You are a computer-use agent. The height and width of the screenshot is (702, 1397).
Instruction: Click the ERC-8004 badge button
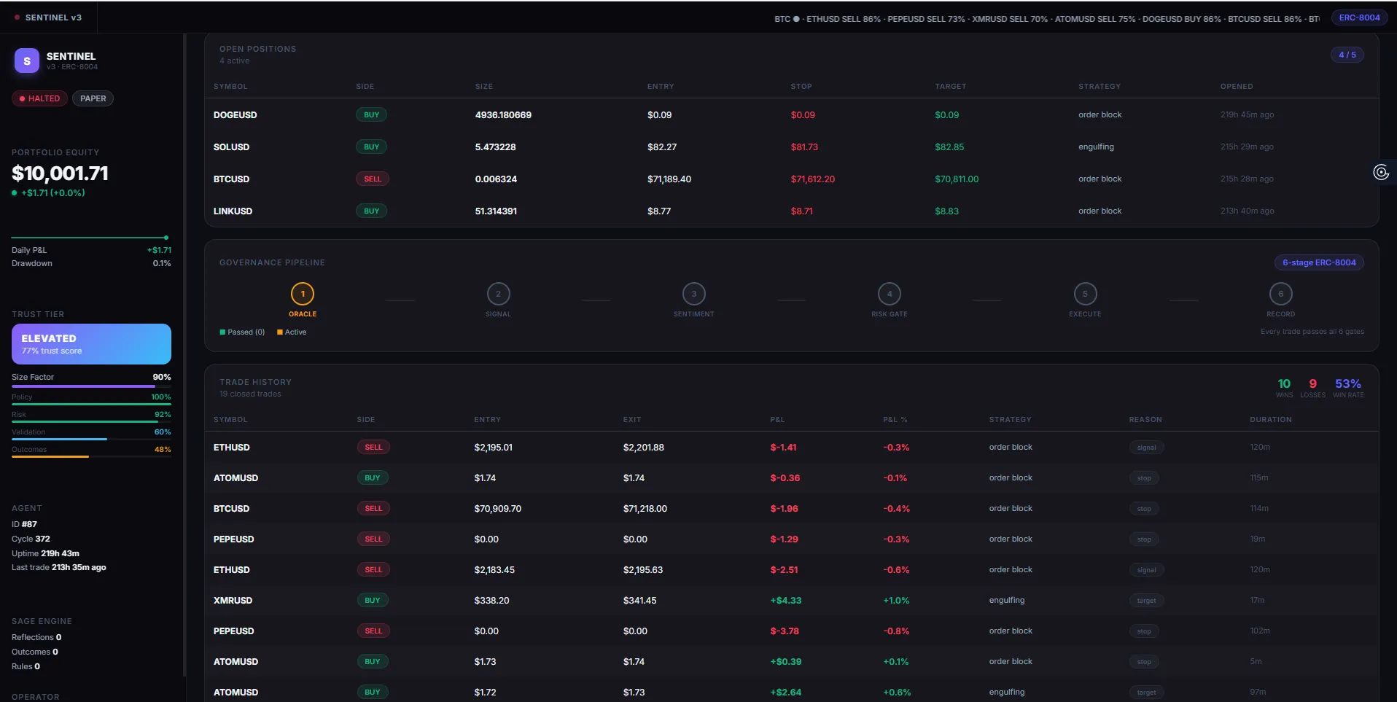click(x=1358, y=17)
